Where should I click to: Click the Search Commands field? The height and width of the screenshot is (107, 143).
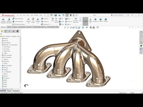coord(119,15)
